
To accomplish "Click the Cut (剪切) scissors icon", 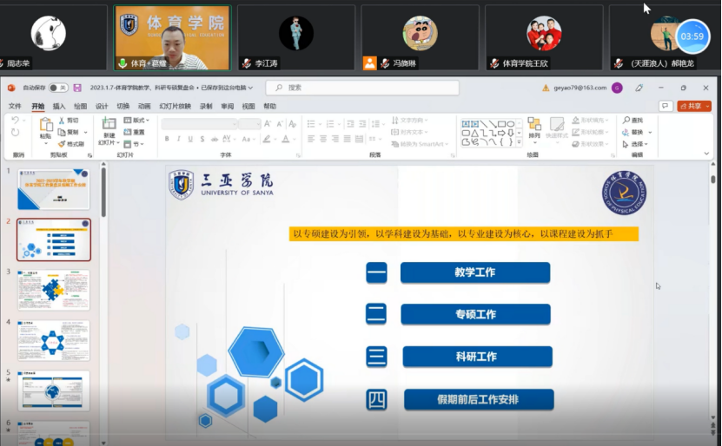I will pyautogui.click(x=62, y=120).
